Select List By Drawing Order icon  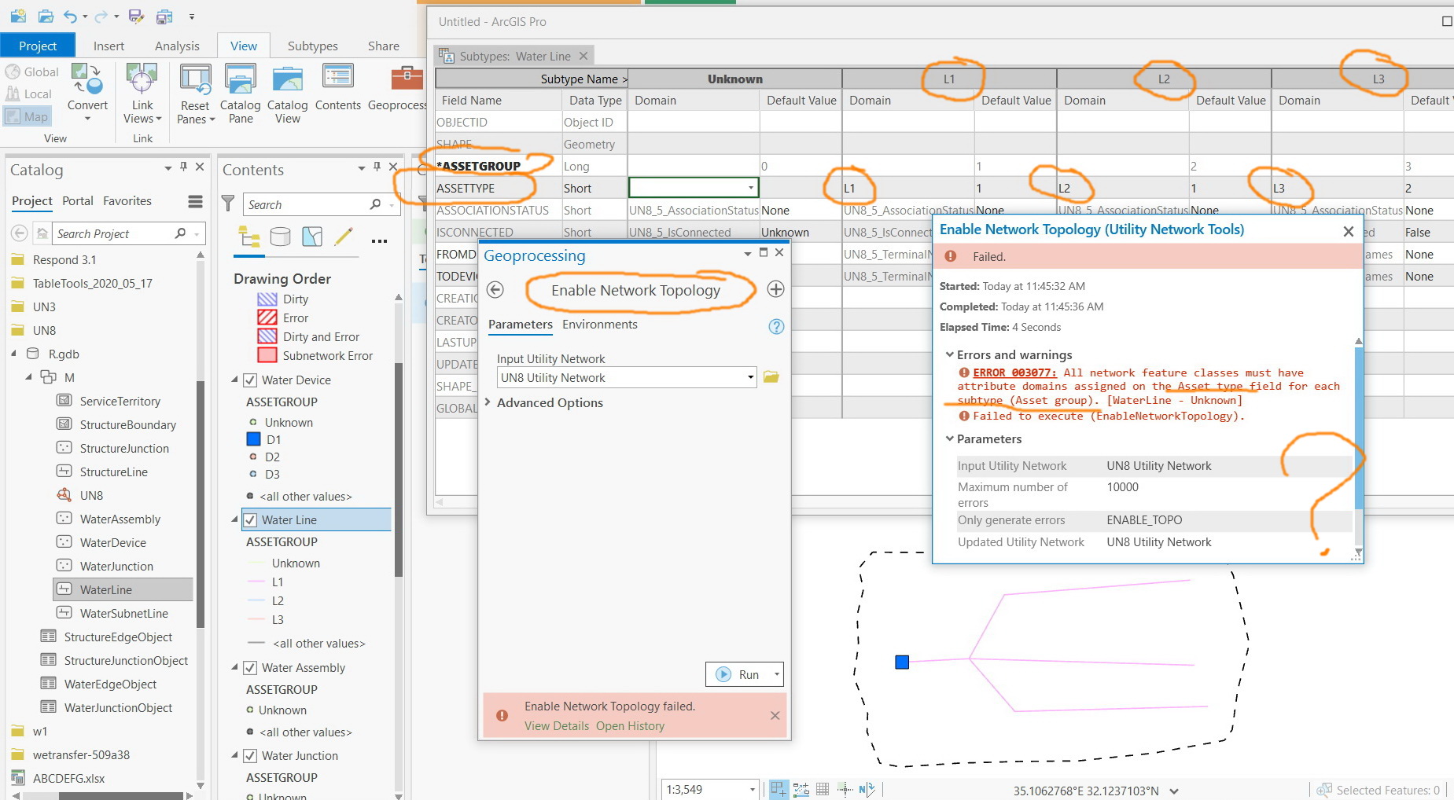250,237
